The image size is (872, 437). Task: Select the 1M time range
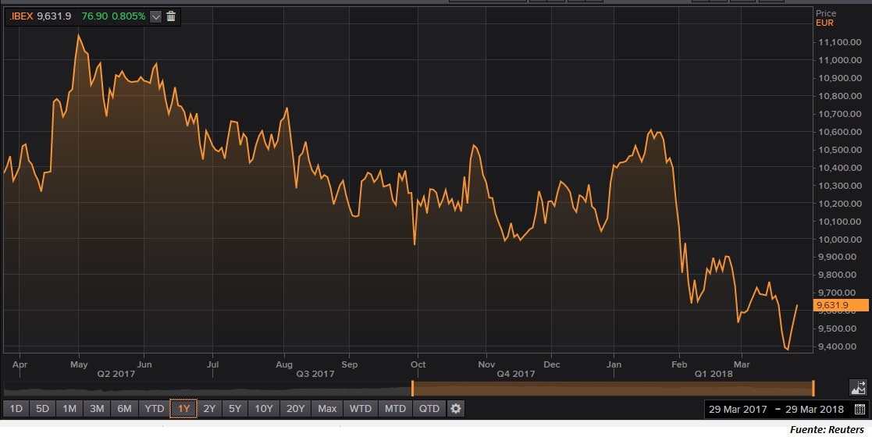click(x=69, y=409)
